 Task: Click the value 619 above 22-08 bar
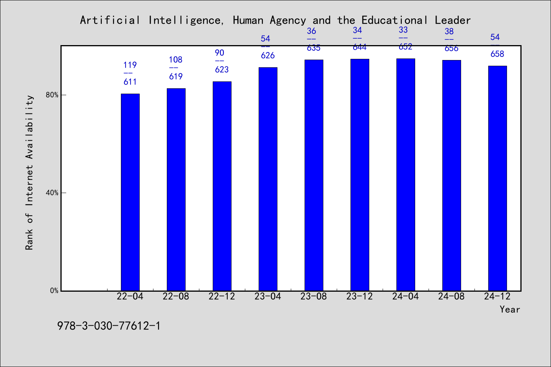(176, 76)
